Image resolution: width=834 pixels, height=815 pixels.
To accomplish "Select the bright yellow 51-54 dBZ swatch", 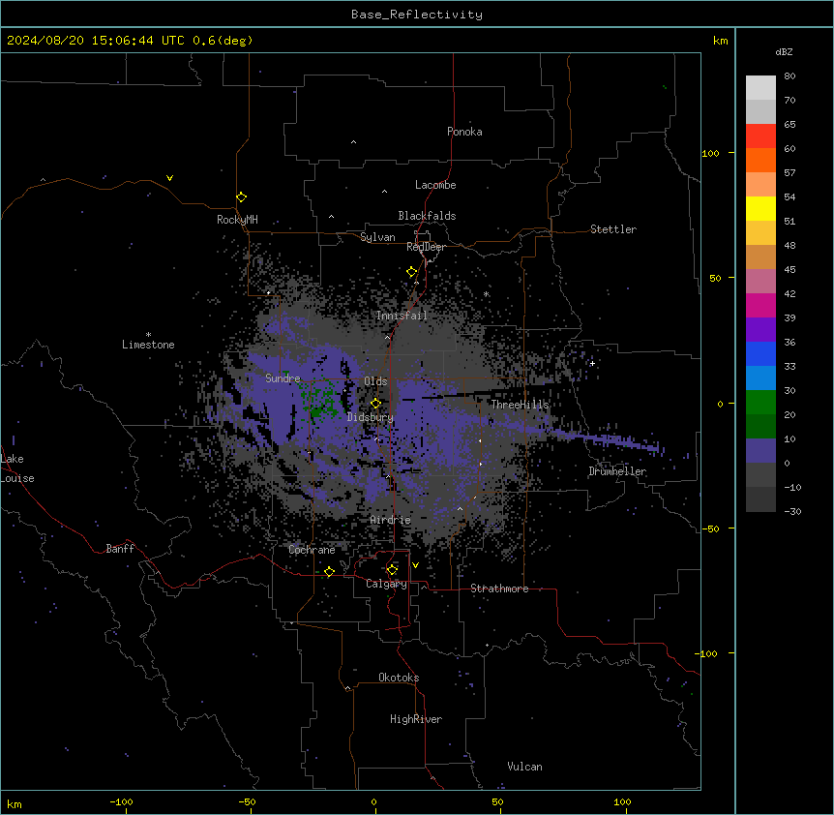I will tap(760, 208).
